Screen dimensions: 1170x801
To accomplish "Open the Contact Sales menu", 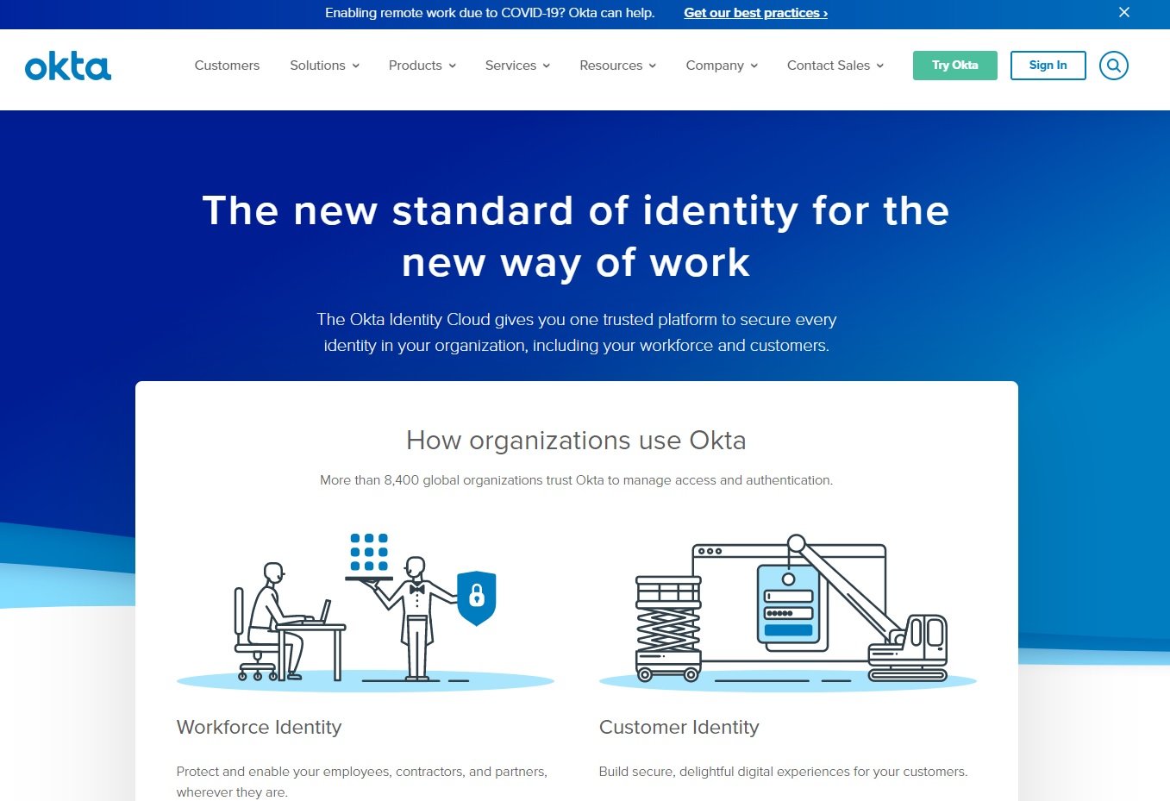I will pos(835,66).
